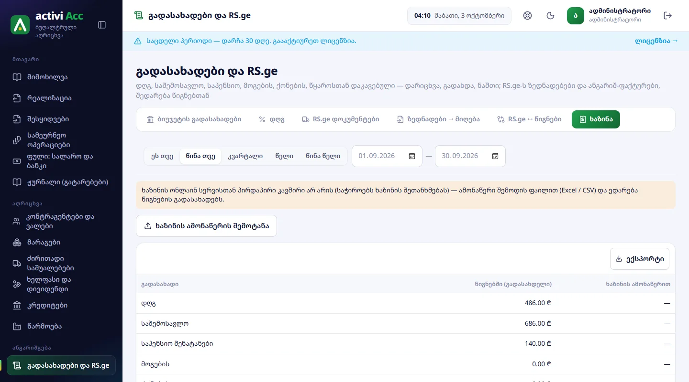The height and width of the screenshot is (382, 689).
Task: Open calendar picker for 30.09.2026 date
Action: click(x=495, y=156)
